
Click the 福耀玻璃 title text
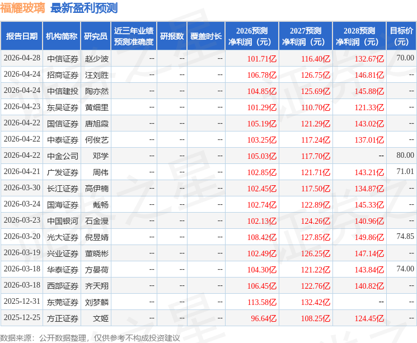[x=22, y=8]
